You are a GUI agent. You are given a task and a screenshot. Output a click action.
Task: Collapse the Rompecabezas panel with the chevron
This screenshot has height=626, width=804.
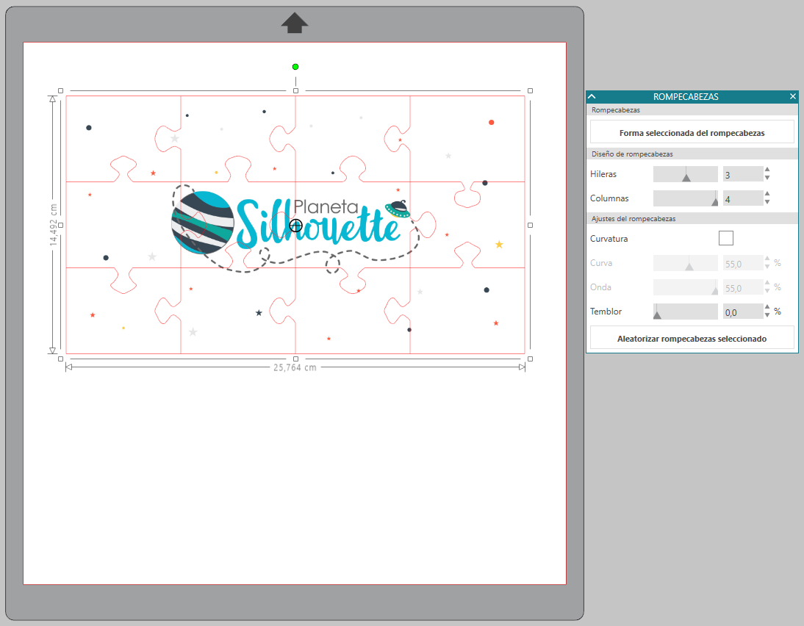point(592,96)
